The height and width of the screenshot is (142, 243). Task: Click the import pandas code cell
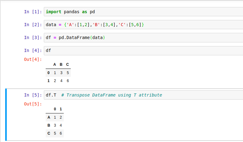pos(143,12)
